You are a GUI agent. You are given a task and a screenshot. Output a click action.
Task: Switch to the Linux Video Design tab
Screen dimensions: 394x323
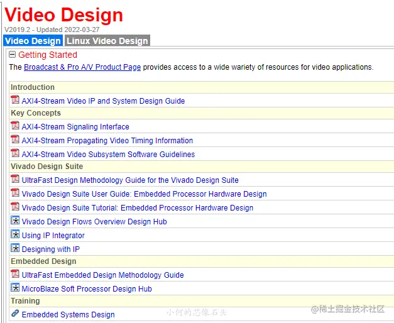107,40
